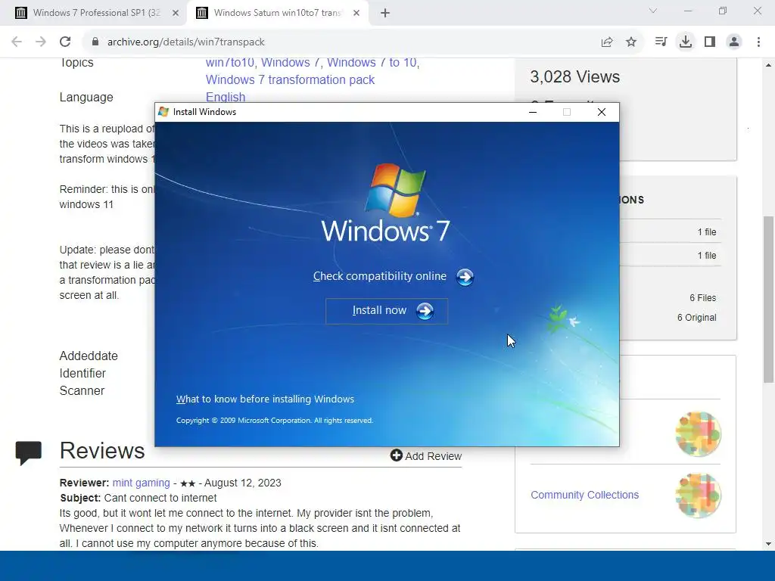Click Community Collections thumbnail image
This screenshot has width=775, height=581.
(699, 495)
